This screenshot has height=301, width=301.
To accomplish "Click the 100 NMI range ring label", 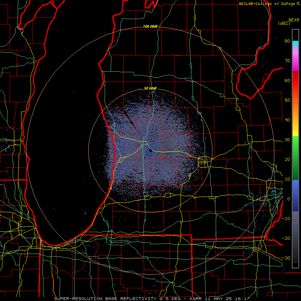I will [150, 26].
